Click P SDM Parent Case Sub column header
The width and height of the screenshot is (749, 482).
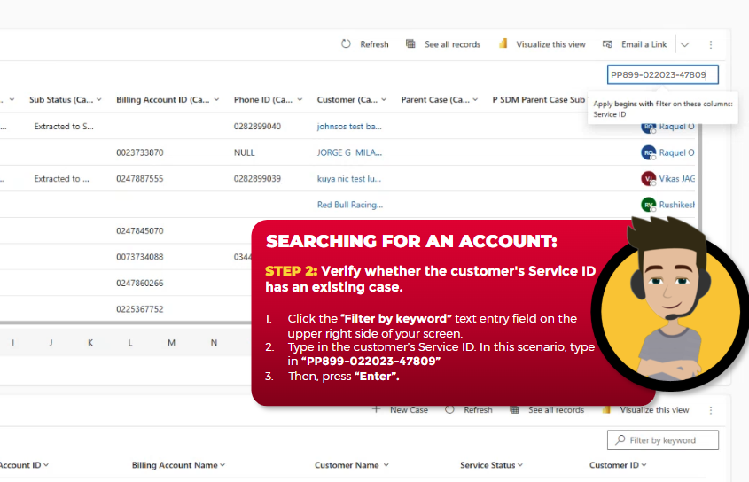tap(538, 99)
